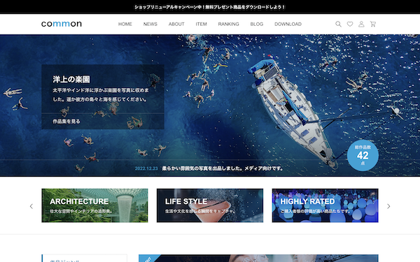Open the ARCHITECTURE category banner
The width and height of the screenshot is (420, 262).
tap(94, 205)
